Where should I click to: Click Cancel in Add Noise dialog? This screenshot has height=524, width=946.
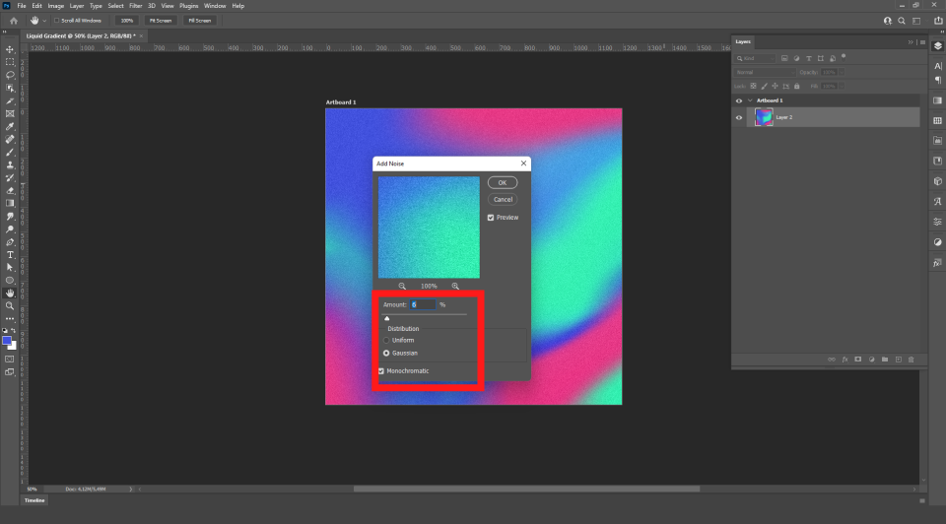point(502,200)
